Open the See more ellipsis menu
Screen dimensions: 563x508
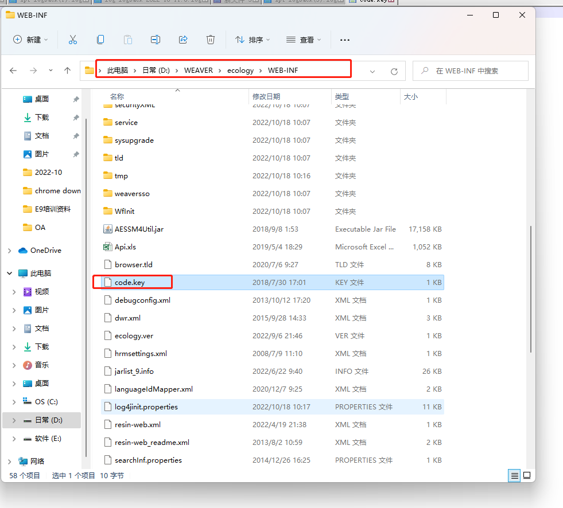coord(345,40)
